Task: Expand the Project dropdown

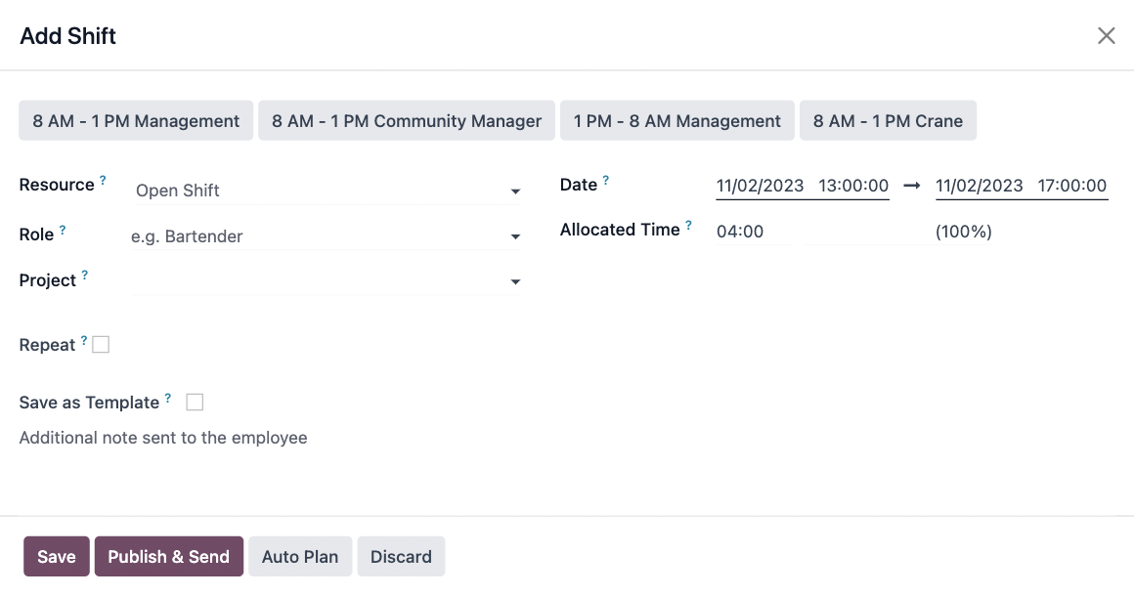Action: click(515, 281)
